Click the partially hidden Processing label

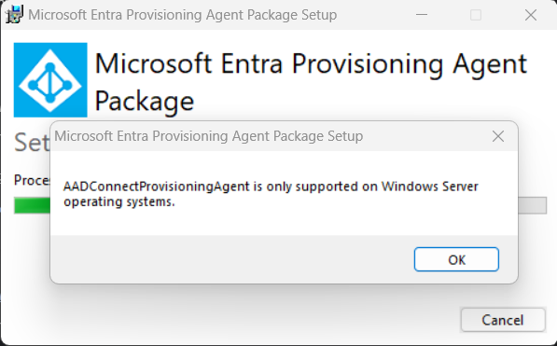point(32,180)
